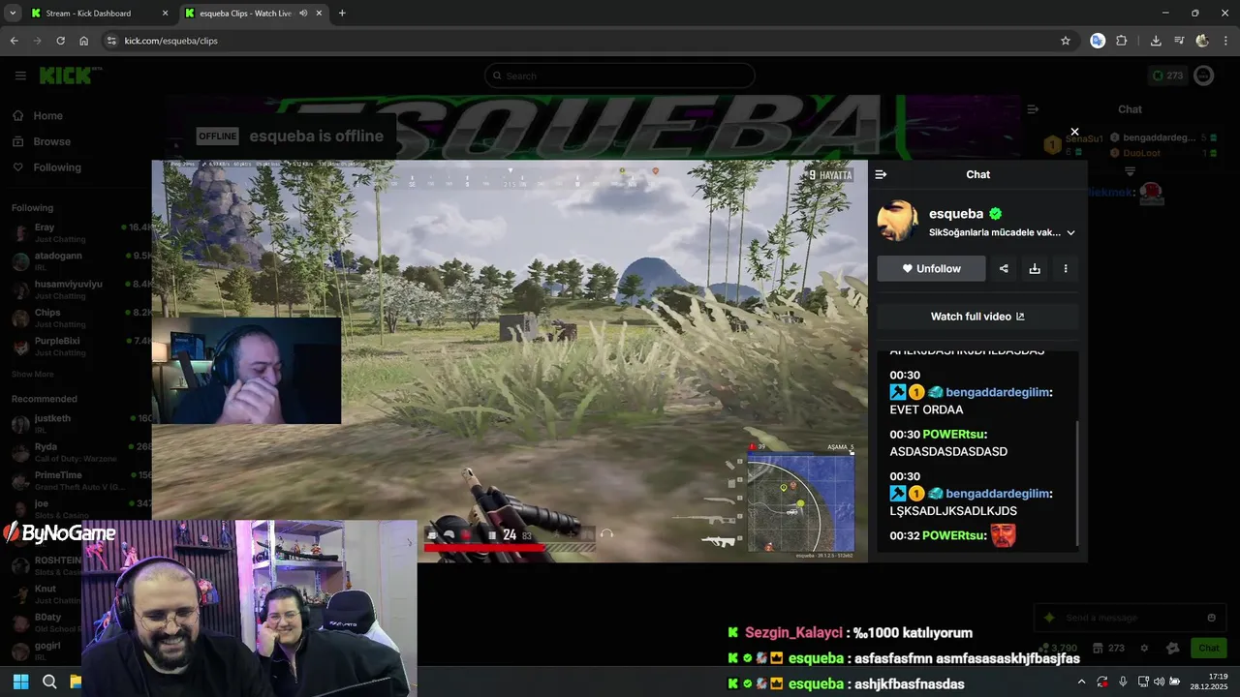Image resolution: width=1240 pixels, height=697 pixels.
Task: Open Browse in Kick sidebar
Action: [41, 141]
